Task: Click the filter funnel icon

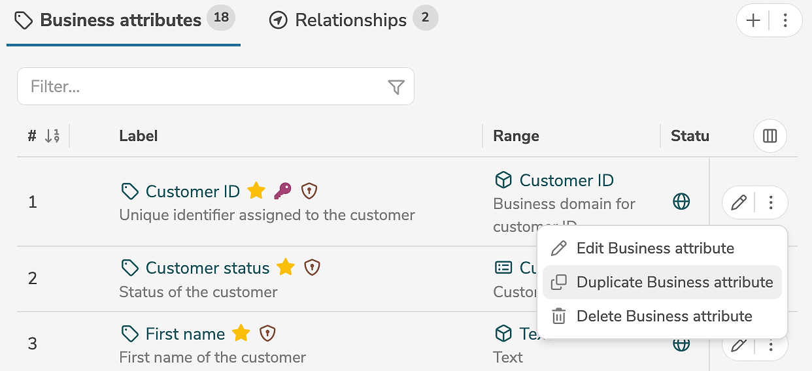Action: pos(396,87)
